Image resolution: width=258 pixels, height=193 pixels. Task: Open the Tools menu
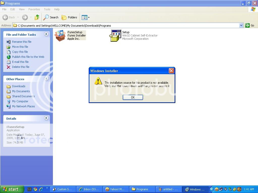[x=47, y=9]
